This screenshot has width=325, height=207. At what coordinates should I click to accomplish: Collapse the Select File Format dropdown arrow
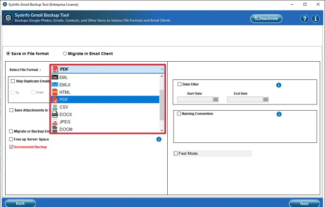click(162, 69)
